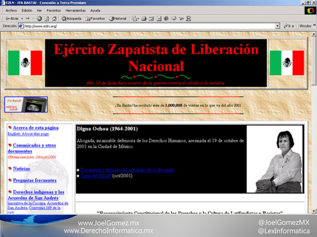Screen dimensions: 317x237
Task: Open the English: About this page link
Action: click(28, 134)
